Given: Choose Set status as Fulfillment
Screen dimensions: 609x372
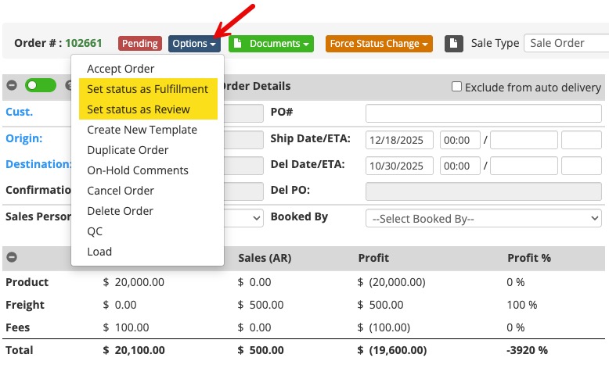Looking at the screenshot, I should point(147,89).
